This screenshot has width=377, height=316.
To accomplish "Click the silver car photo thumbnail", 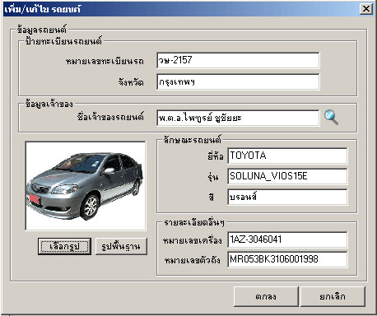I will pyautogui.click(x=86, y=186).
